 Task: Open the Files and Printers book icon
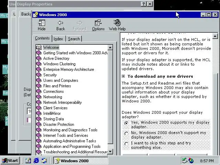(x=39, y=86)
